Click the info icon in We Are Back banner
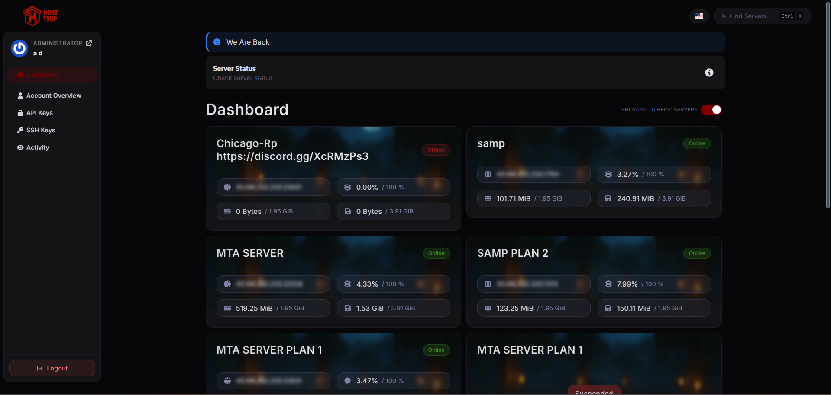This screenshot has height=395, width=831. (x=217, y=42)
